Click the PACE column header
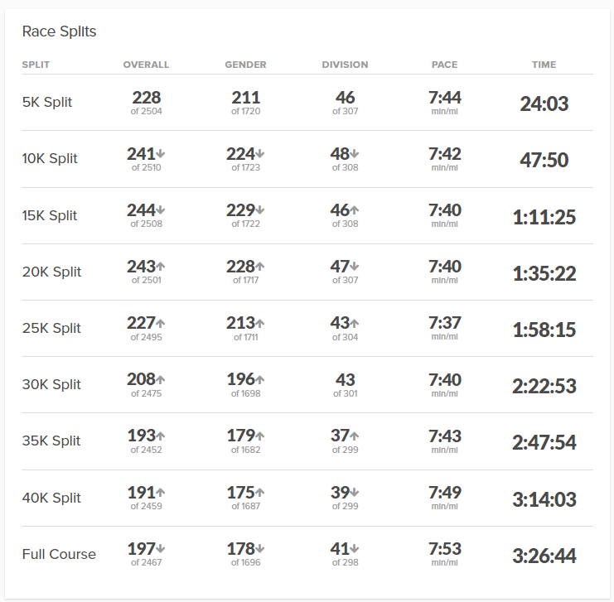614x602 pixels. (x=444, y=65)
